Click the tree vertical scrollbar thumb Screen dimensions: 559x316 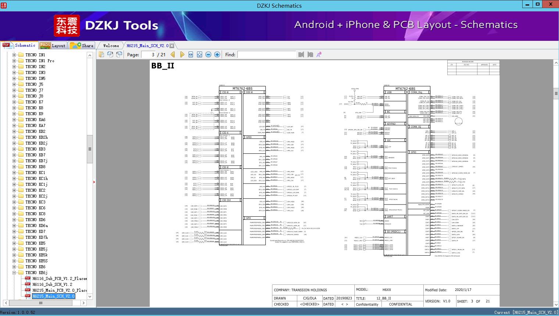tap(90, 149)
